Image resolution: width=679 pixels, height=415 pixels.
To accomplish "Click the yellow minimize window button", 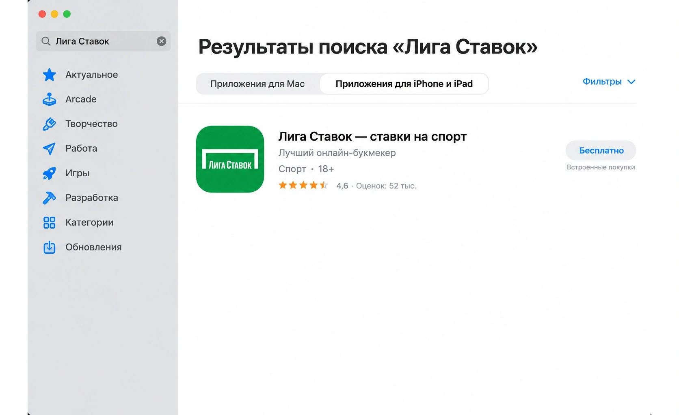I will [x=54, y=14].
